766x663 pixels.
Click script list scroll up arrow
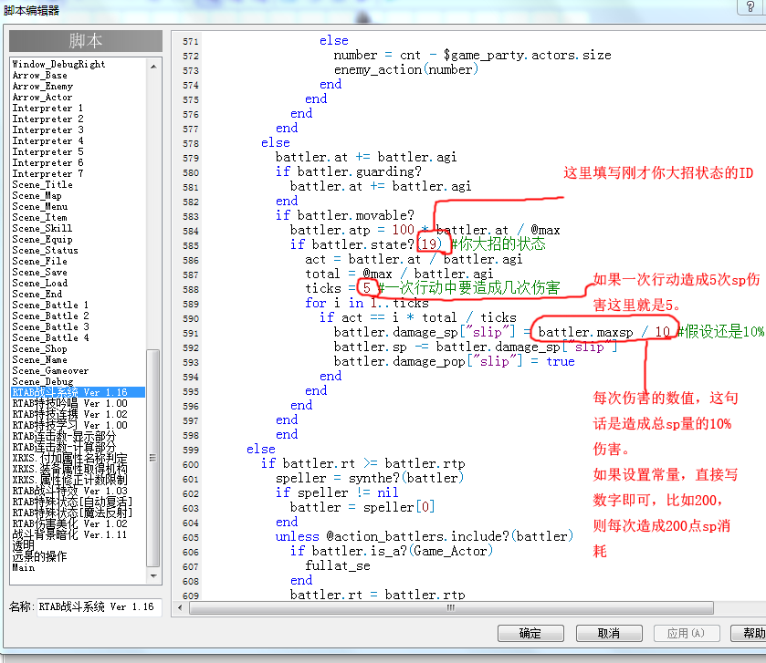pos(153,67)
